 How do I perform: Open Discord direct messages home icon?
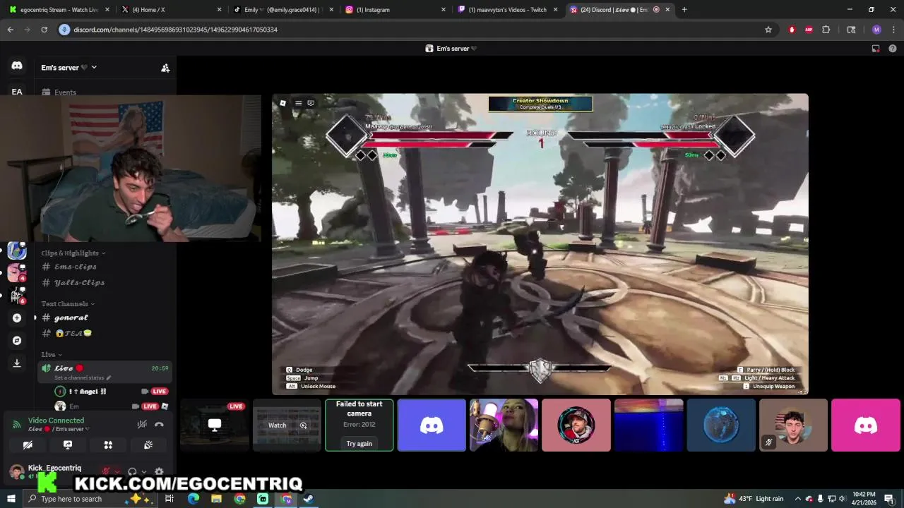(x=17, y=66)
